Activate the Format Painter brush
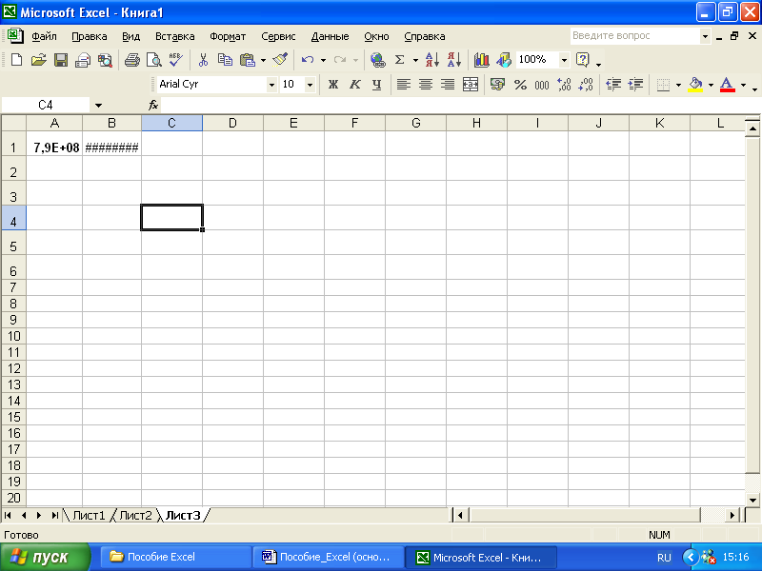 pyautogui.click(x=280, y=60)
